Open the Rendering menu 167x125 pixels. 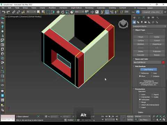(89, 8)
